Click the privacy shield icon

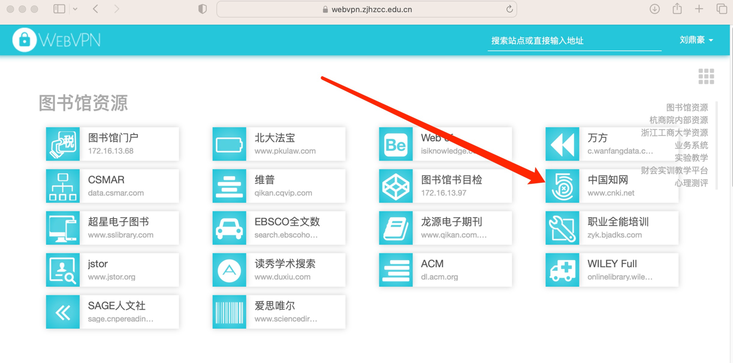pos(203,9)
